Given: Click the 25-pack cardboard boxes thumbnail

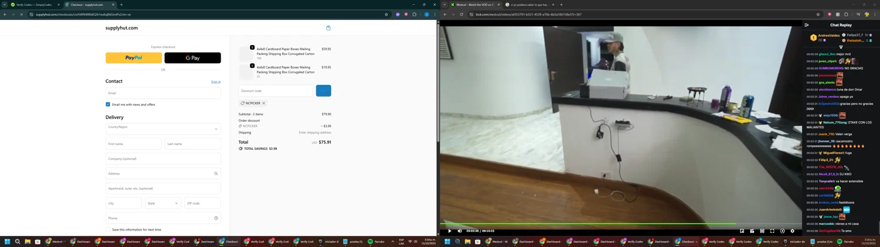Looking at the screenshot, I should 246,71.
